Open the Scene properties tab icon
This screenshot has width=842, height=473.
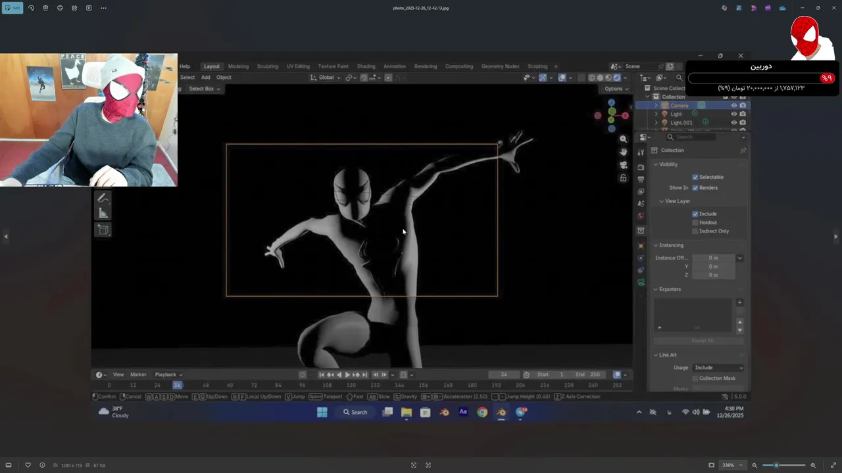[x=641, y=204]
